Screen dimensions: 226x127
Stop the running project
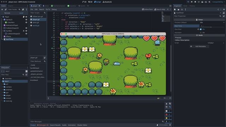(x=195, y=2)
